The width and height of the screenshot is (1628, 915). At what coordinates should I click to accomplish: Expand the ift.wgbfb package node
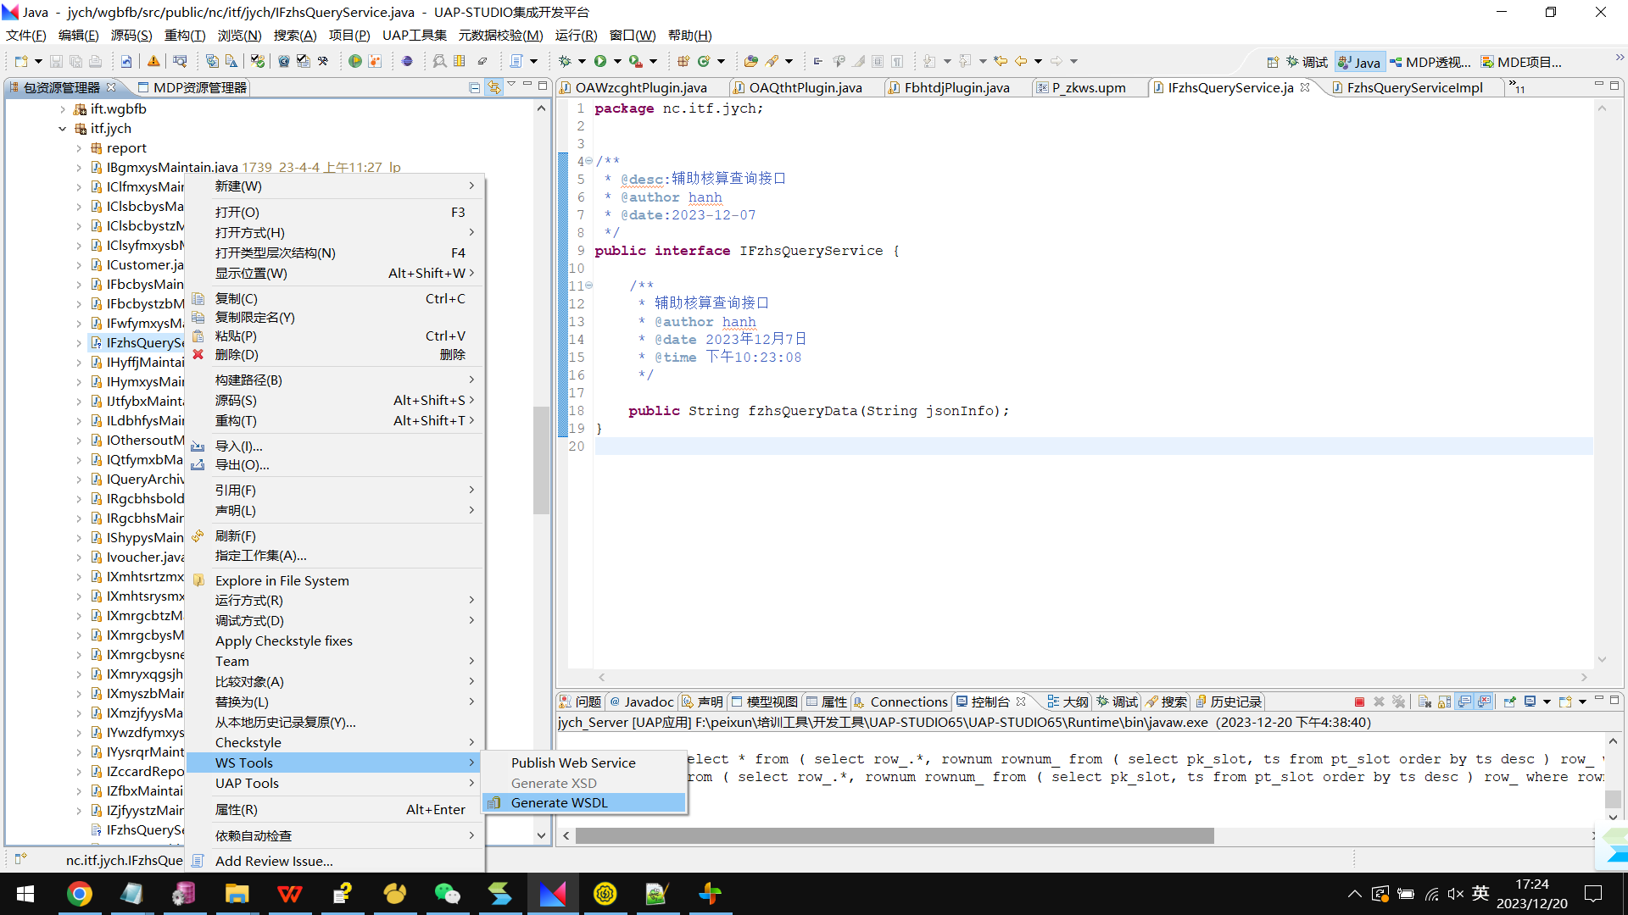pyautogui.click(x=63, y=109)
